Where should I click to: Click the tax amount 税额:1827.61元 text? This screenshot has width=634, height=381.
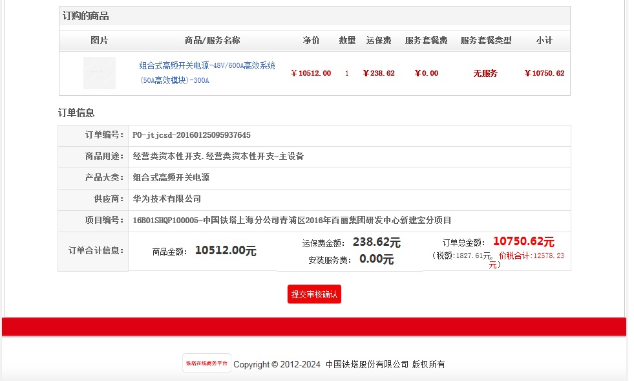click(463, 256)
